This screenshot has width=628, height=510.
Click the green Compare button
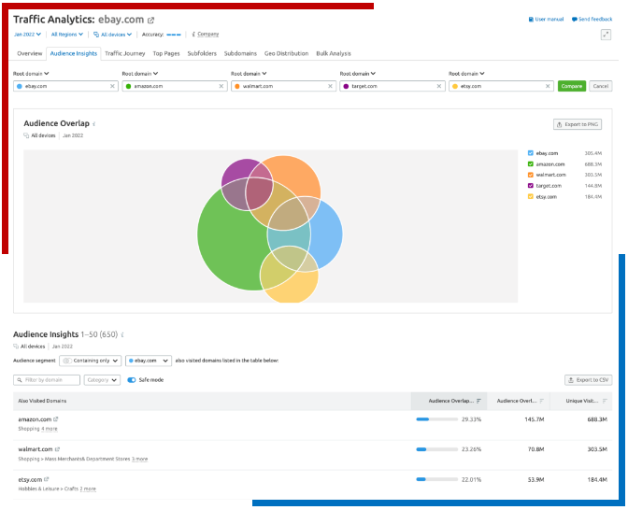point(572,86)
